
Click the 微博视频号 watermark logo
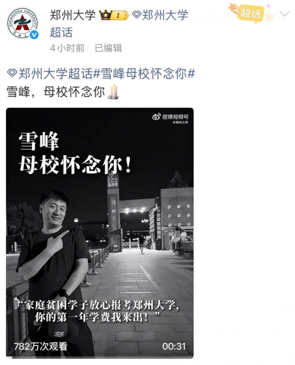pyautogui.click(x=170, y=117)
